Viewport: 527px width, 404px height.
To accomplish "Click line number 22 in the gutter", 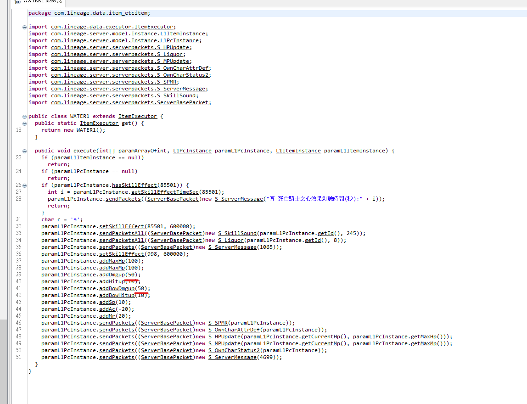I will pyautogui.click(x=18, y=157).
